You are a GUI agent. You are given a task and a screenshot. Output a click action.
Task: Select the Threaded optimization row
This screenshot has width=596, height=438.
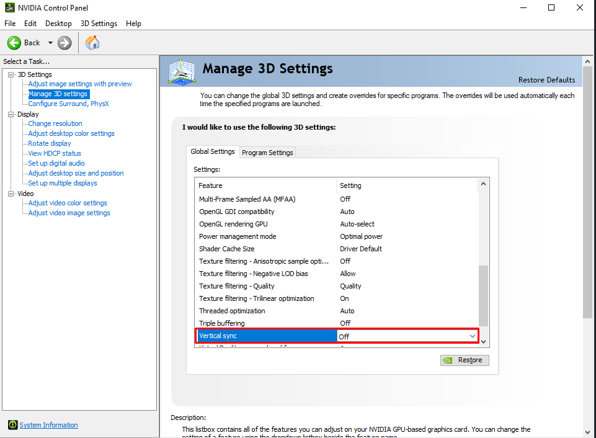[336, 311]
